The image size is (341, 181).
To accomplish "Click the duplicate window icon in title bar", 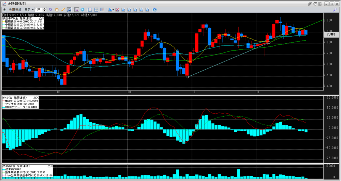I will (x=320, y=4).
